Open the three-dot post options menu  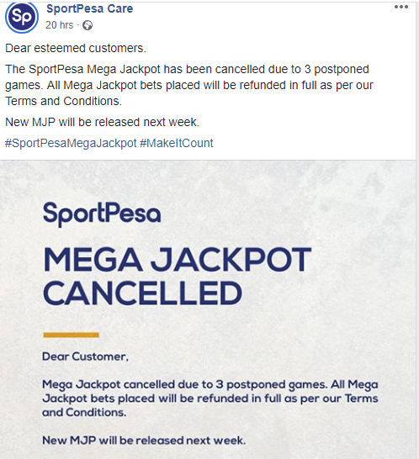[x=401, y=7]
